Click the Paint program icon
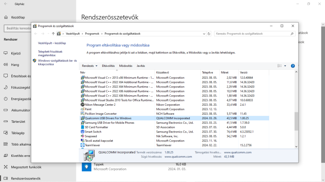325x182 pixels. [82, 109]
